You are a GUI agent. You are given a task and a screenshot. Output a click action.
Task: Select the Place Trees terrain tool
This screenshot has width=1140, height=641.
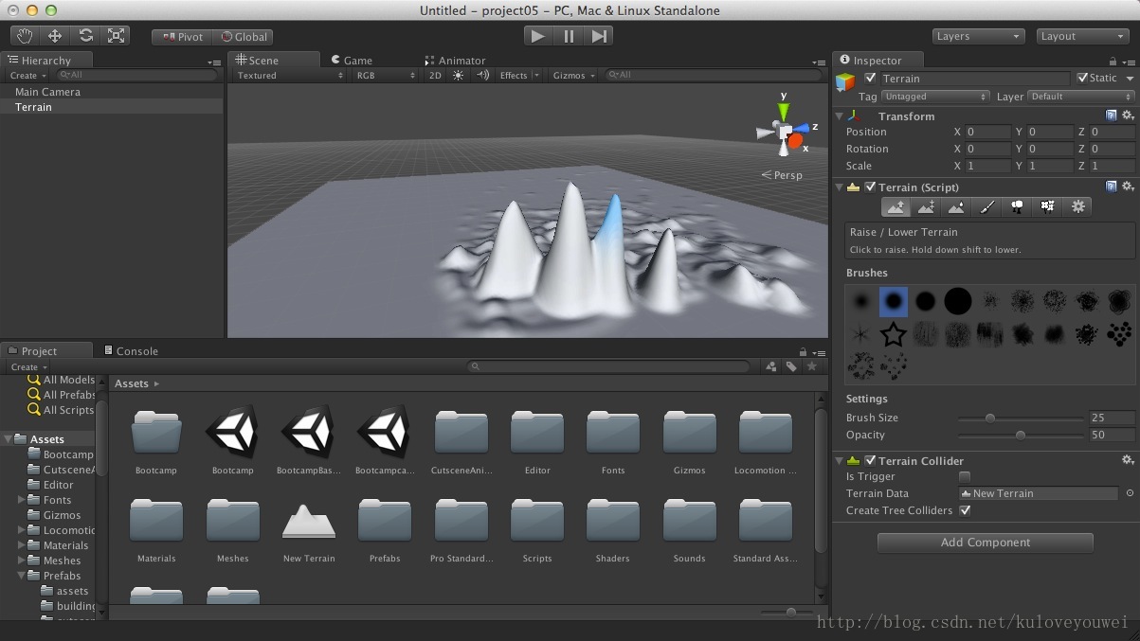(x=1017, y=206)
